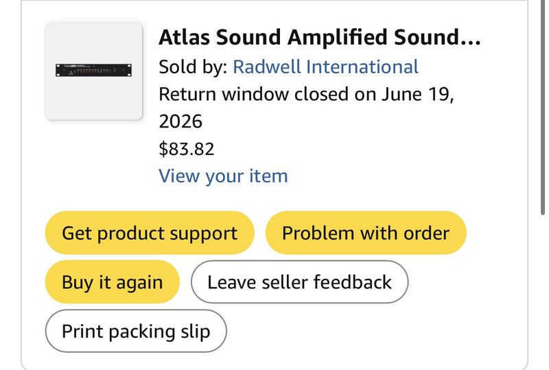Image resolution: width=549 pixels, height=370 pixels.
Task: Choose Buy it again
Action: 112,282
